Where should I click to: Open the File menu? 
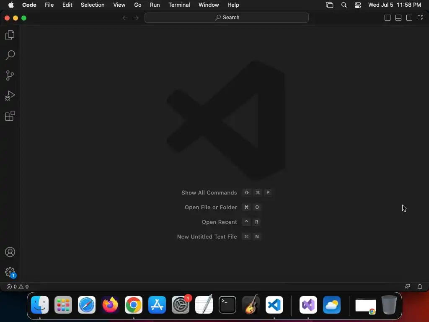49,5
